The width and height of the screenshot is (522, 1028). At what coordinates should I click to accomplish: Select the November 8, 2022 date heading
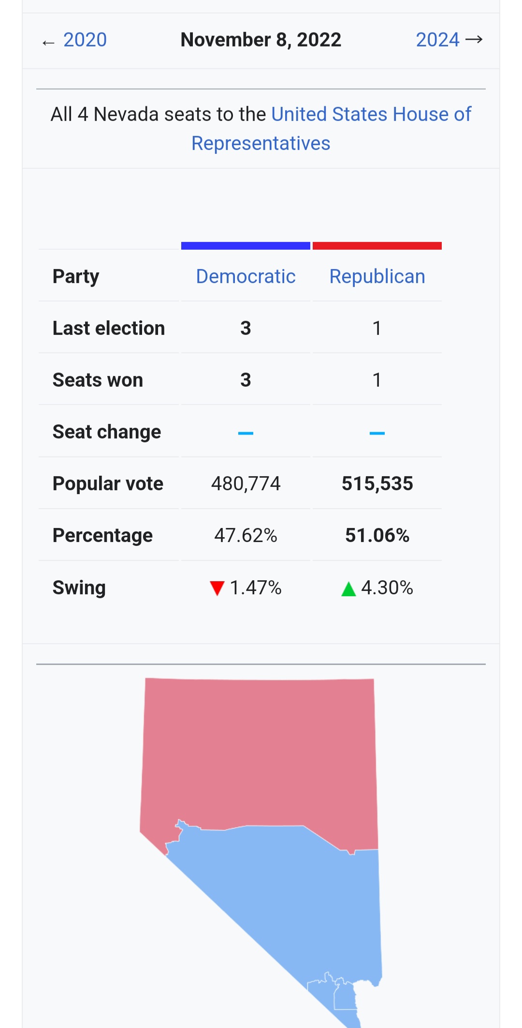(261, 40)
